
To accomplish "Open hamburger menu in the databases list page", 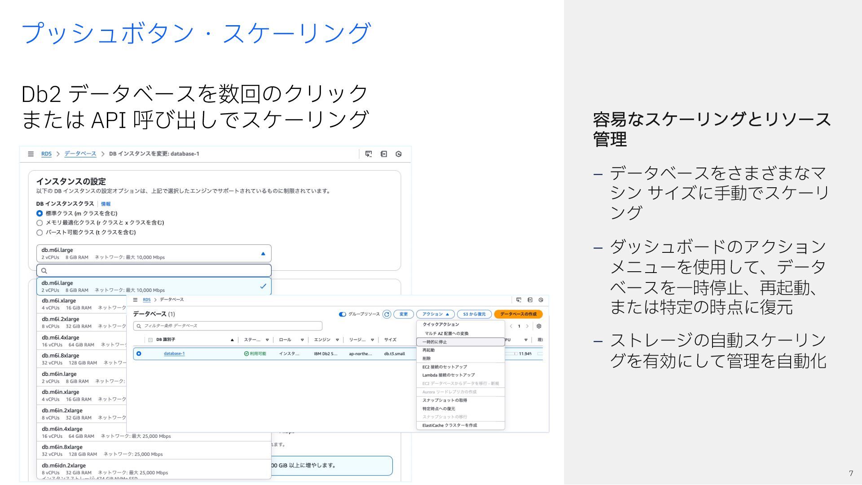I will [135, 300].
